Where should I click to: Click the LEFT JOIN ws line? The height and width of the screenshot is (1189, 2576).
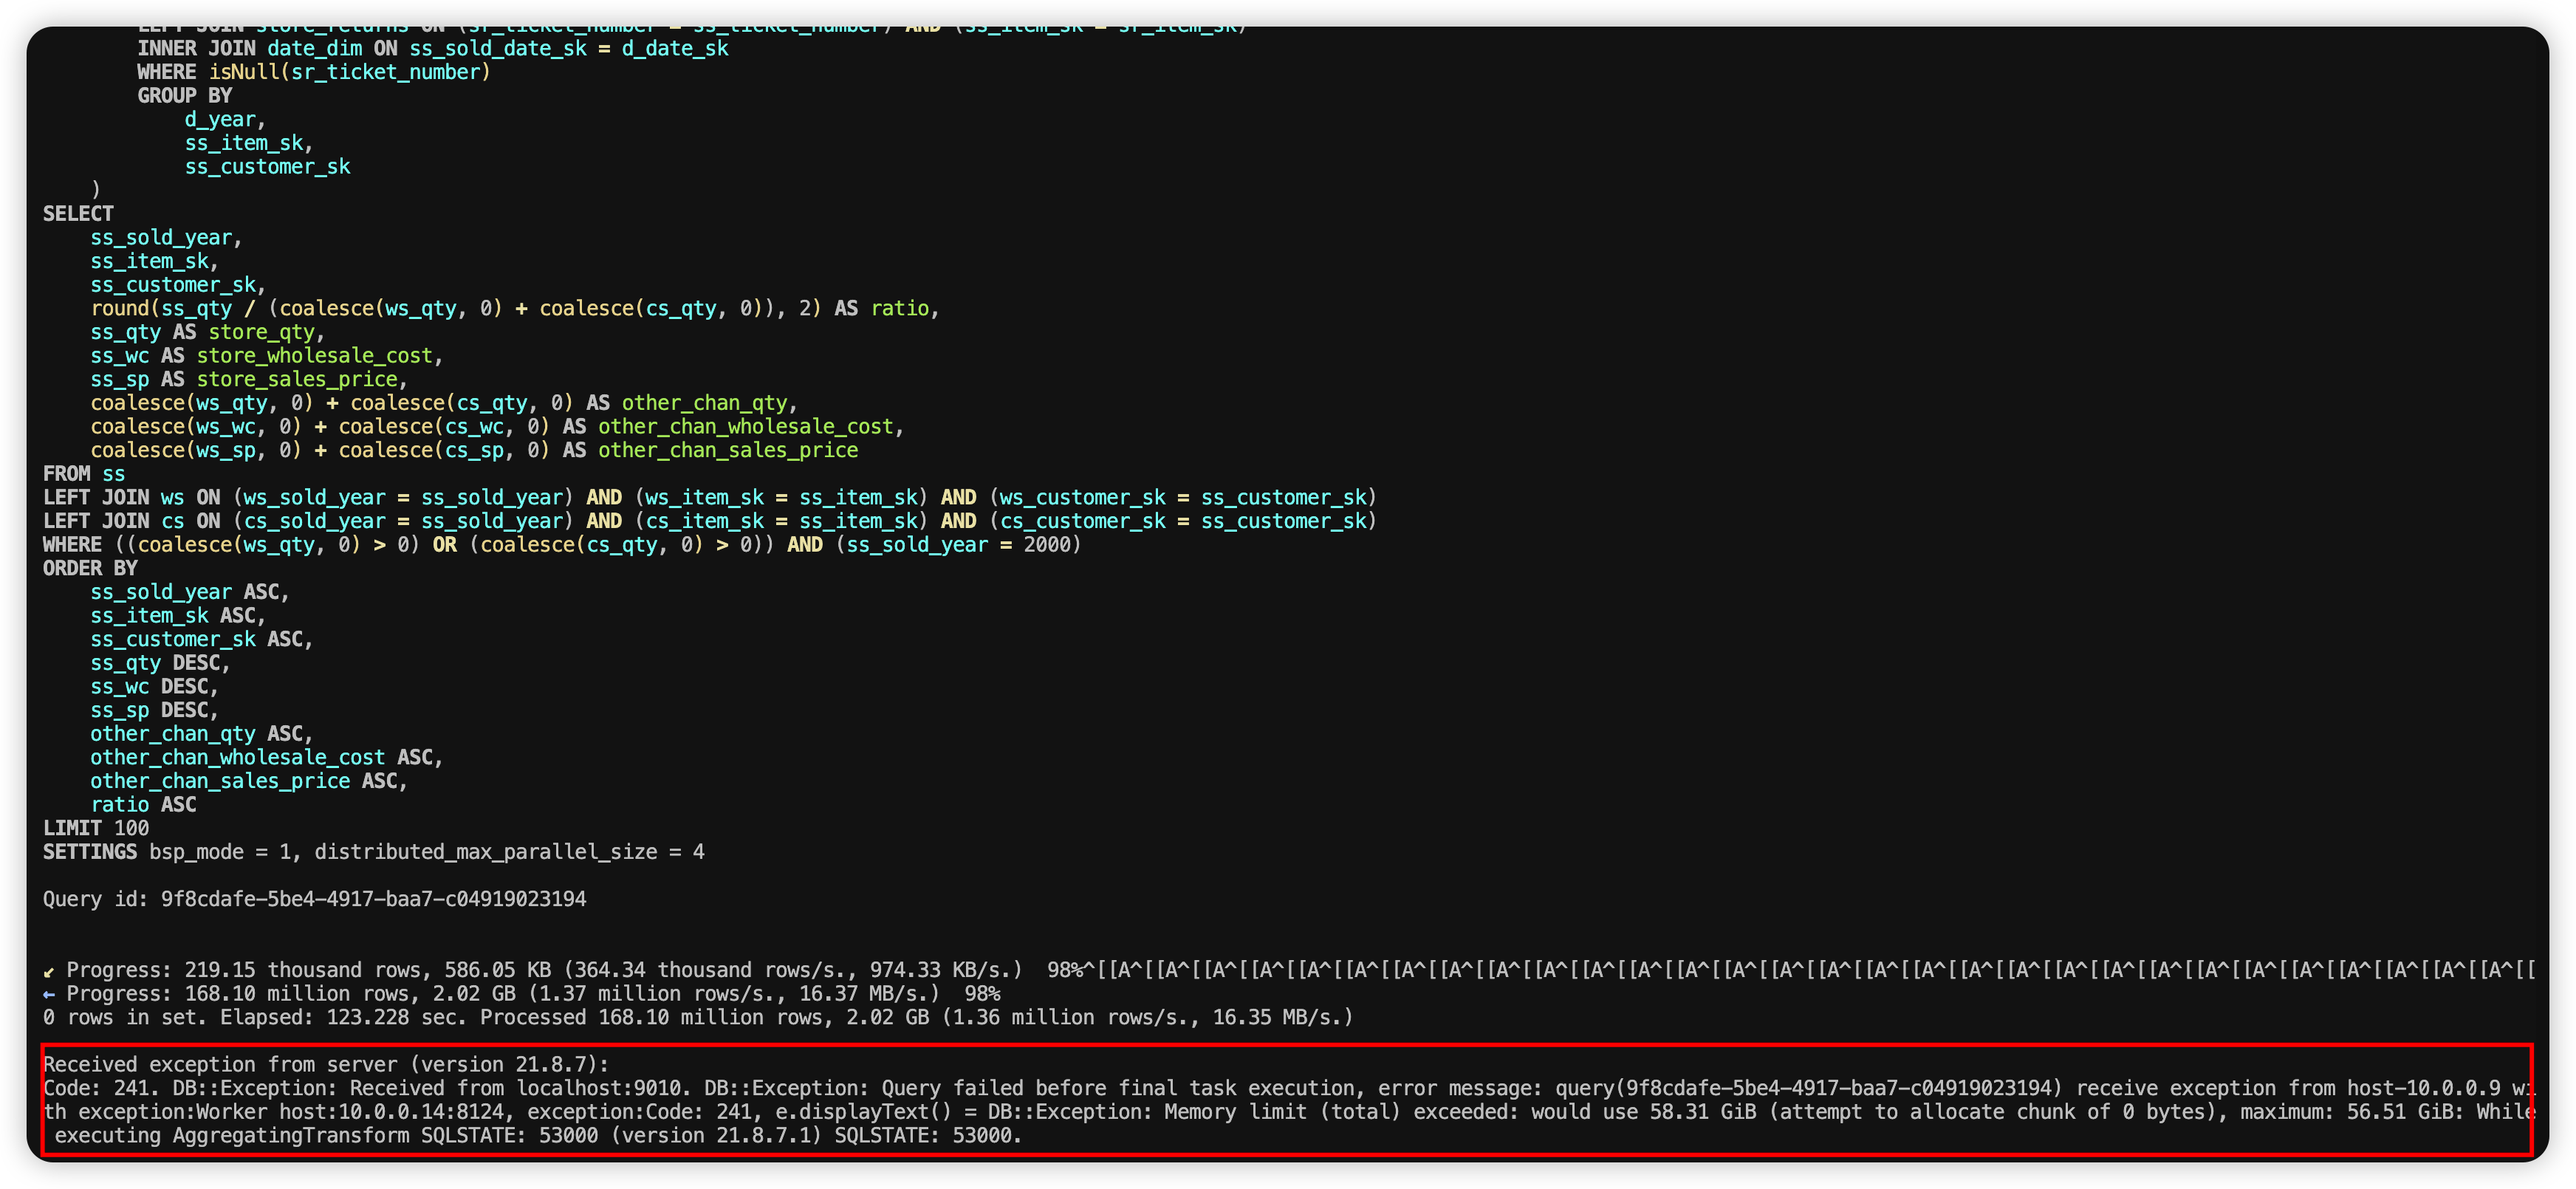709,497
